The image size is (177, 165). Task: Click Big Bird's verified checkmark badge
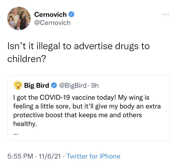point(54,85)
